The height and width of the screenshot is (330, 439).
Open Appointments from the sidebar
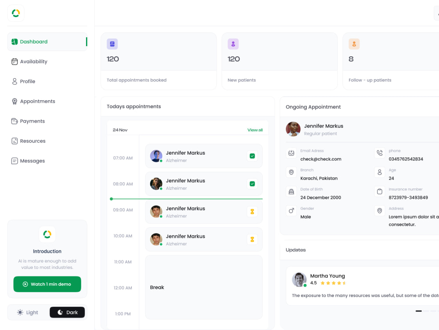pyautogui.click(x=14, y=101)
